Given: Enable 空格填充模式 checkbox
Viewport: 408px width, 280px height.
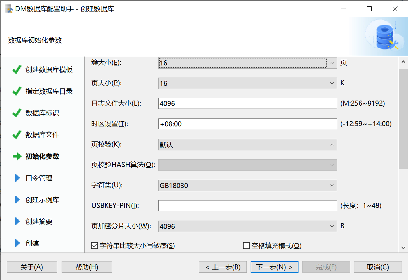Looking at the screenshot, I should point(246,246).
